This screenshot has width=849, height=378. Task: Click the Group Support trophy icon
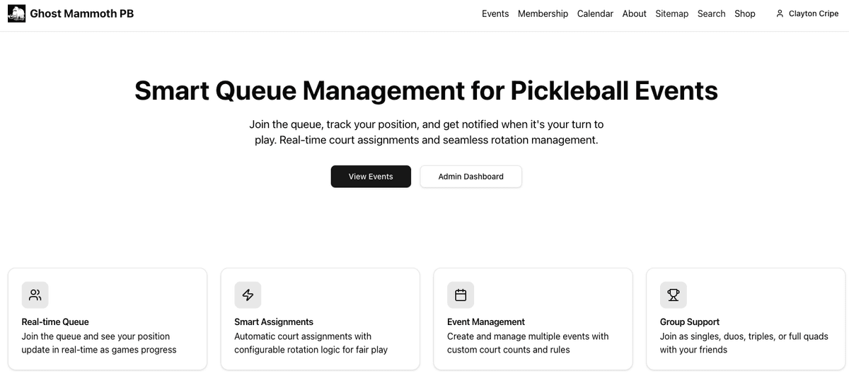click(674, 295)
